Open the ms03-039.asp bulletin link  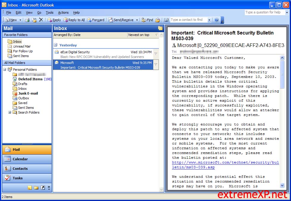[x=225, y=165]
